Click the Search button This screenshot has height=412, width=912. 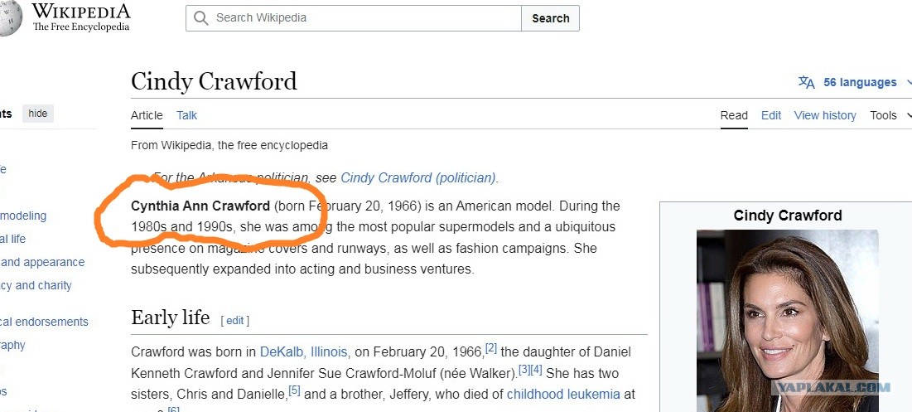(550, 18)
